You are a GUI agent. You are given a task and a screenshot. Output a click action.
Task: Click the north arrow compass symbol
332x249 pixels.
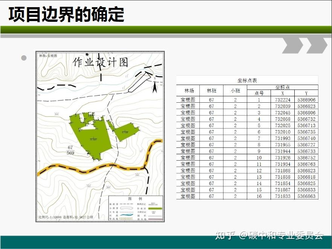click(x=155, y=86)
